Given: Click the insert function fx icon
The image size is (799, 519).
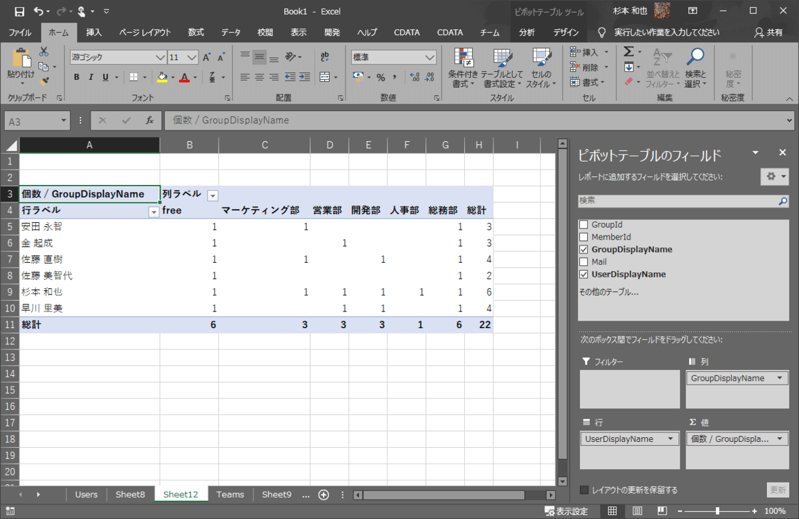Looking at the screenshot, I should (x=150, y=120).
